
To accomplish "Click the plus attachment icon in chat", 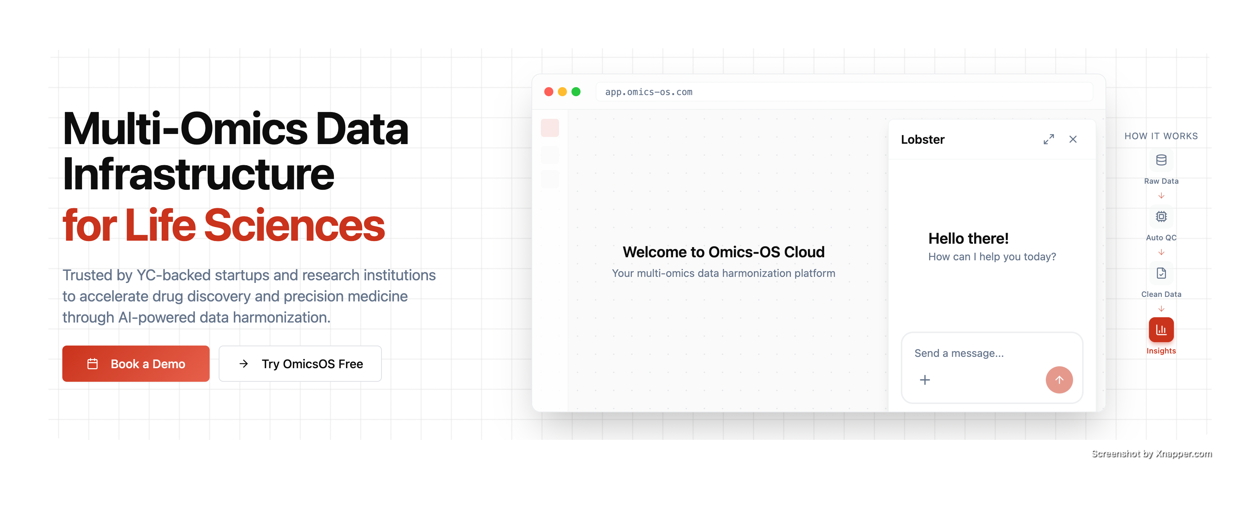I will pos(925,380).
